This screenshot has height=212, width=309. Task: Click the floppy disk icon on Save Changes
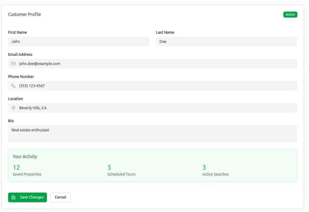click(14, 197)
